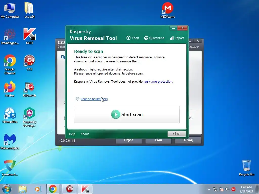The image size is (259, 194).
Task: Open the Windows Start menu
Action: (7, 189)
